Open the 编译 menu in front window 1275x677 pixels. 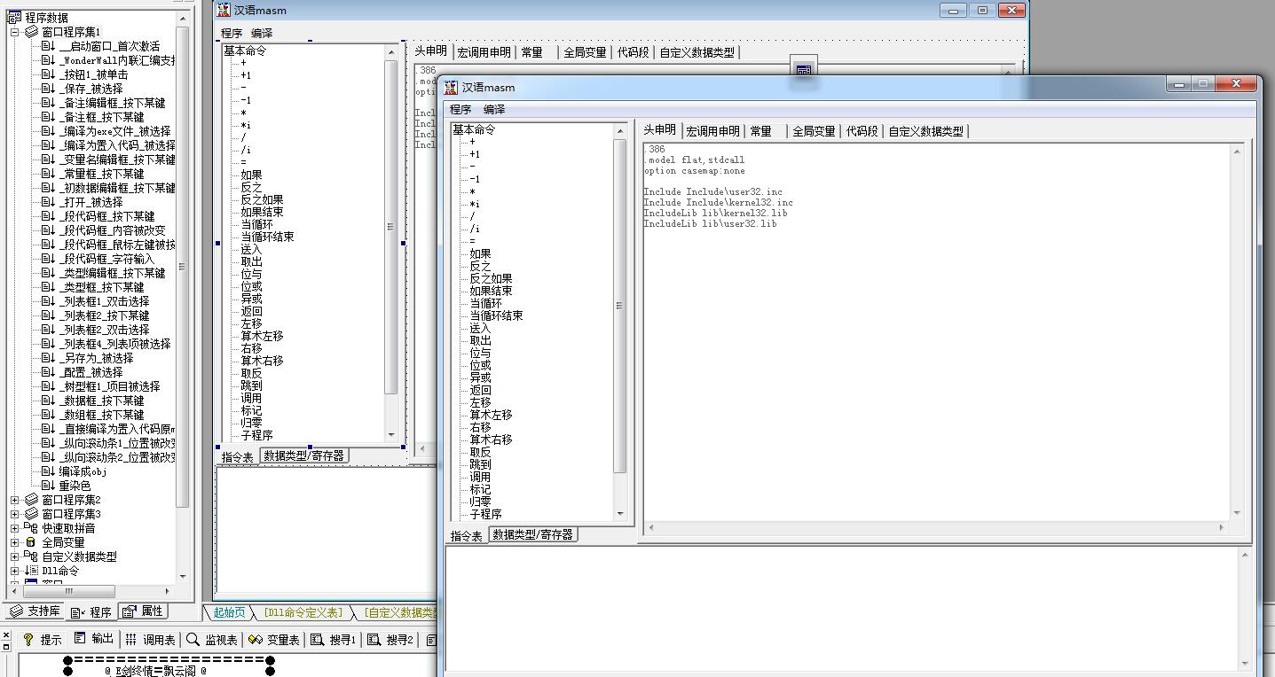click(x=493, y=110)
